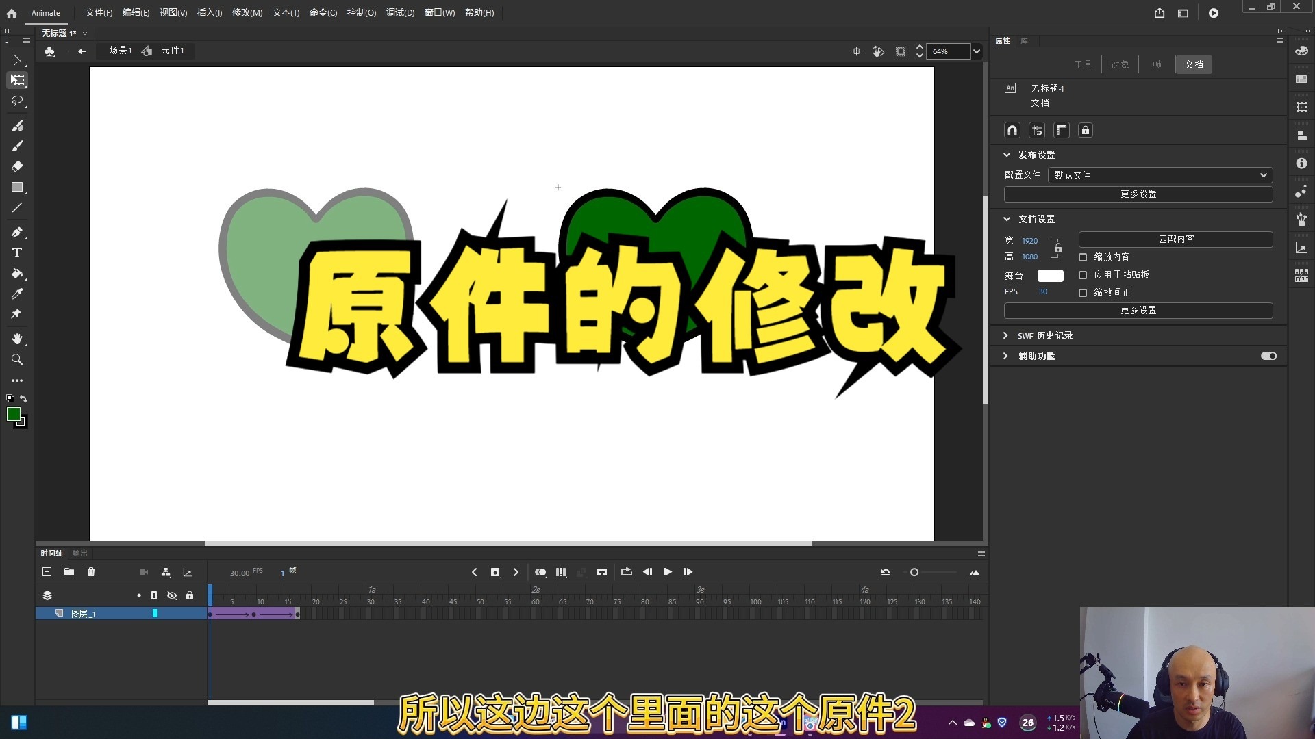The width and height of the screenshot is (1315, 739).
Task: Select the Lasso tool
Action: click(x=17, y=101)
